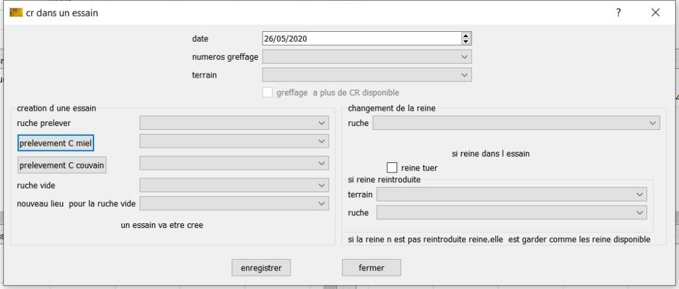Open the numeros greffage dropdown
The width and height of the screenshot is (679, 289).
pos(367,57)
